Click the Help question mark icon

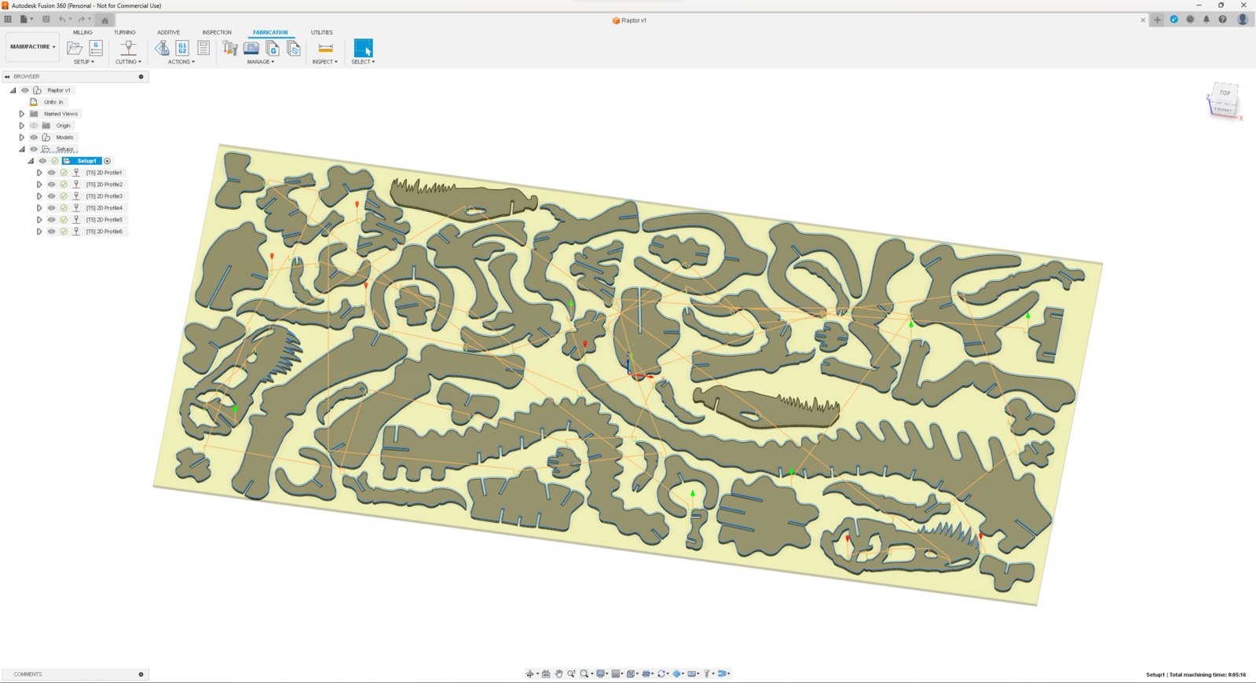click(x=1222, y=20)
